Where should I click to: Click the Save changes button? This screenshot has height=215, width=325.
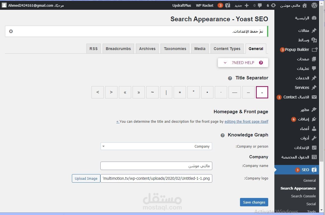tap(254, 202)
